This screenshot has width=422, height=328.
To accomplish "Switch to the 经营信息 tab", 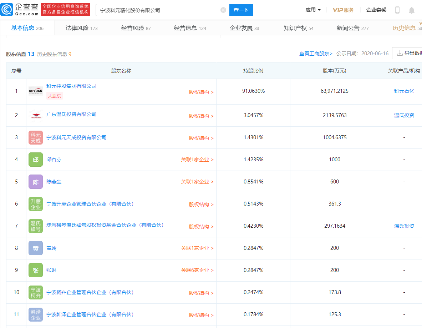I will pyautogui.click(x=190, y=28).
